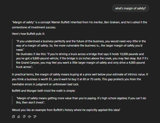Click the closing question about Buffett's history
The width and height of the screenshot is (160, 123).
tap(66, 110)
